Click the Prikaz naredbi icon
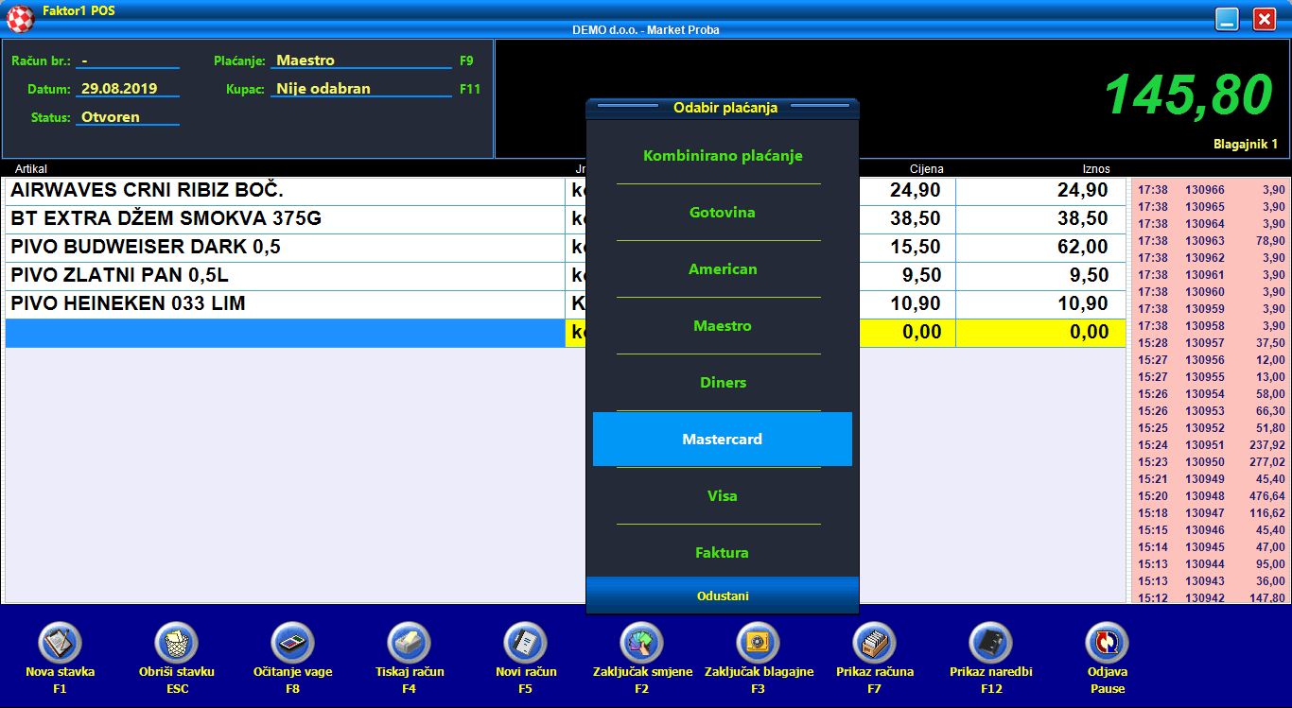This screenshot has height=708, width=1292. [x=991, y=644]
